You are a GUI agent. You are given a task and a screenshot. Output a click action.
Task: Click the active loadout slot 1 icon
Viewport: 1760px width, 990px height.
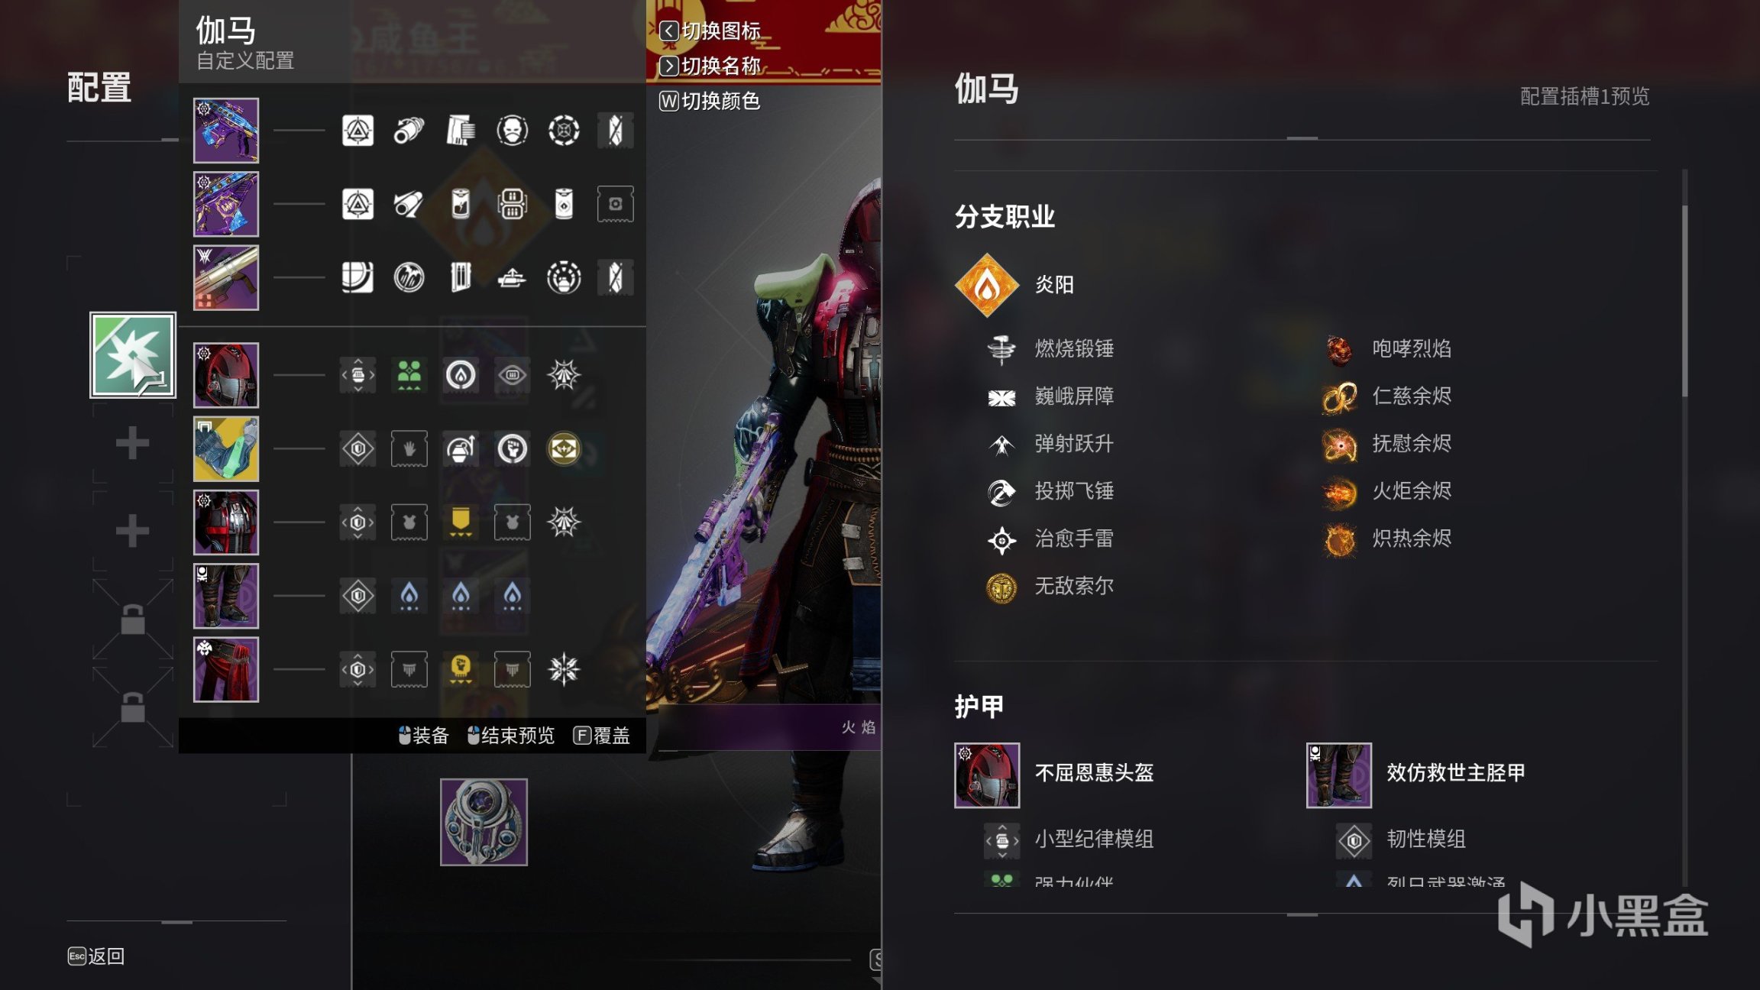(133, 355)
